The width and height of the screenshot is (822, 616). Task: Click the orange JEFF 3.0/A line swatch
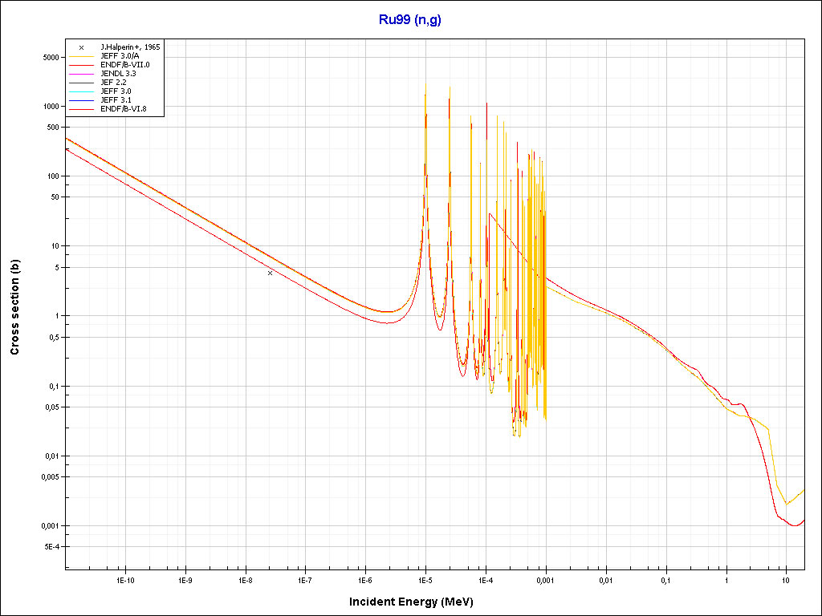click(81, 57)
